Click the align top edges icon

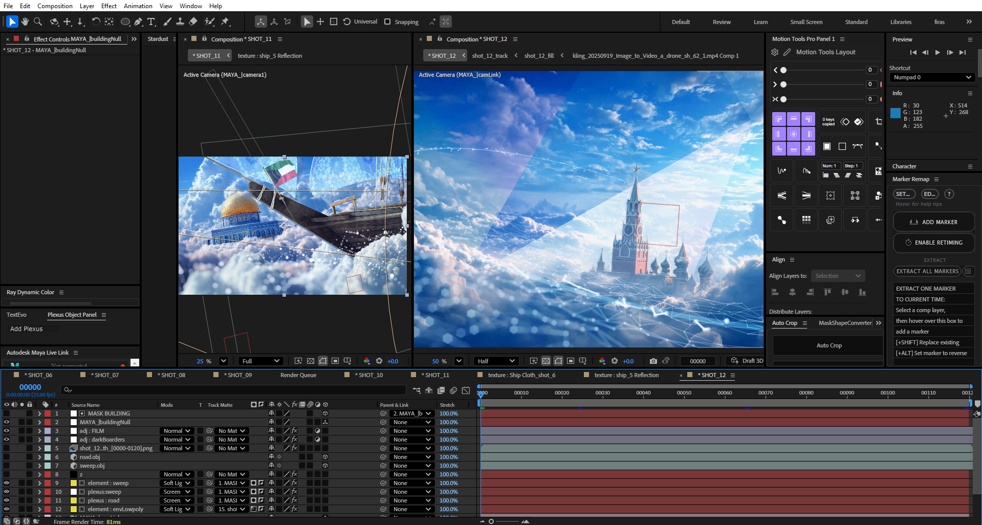point(827,292)
